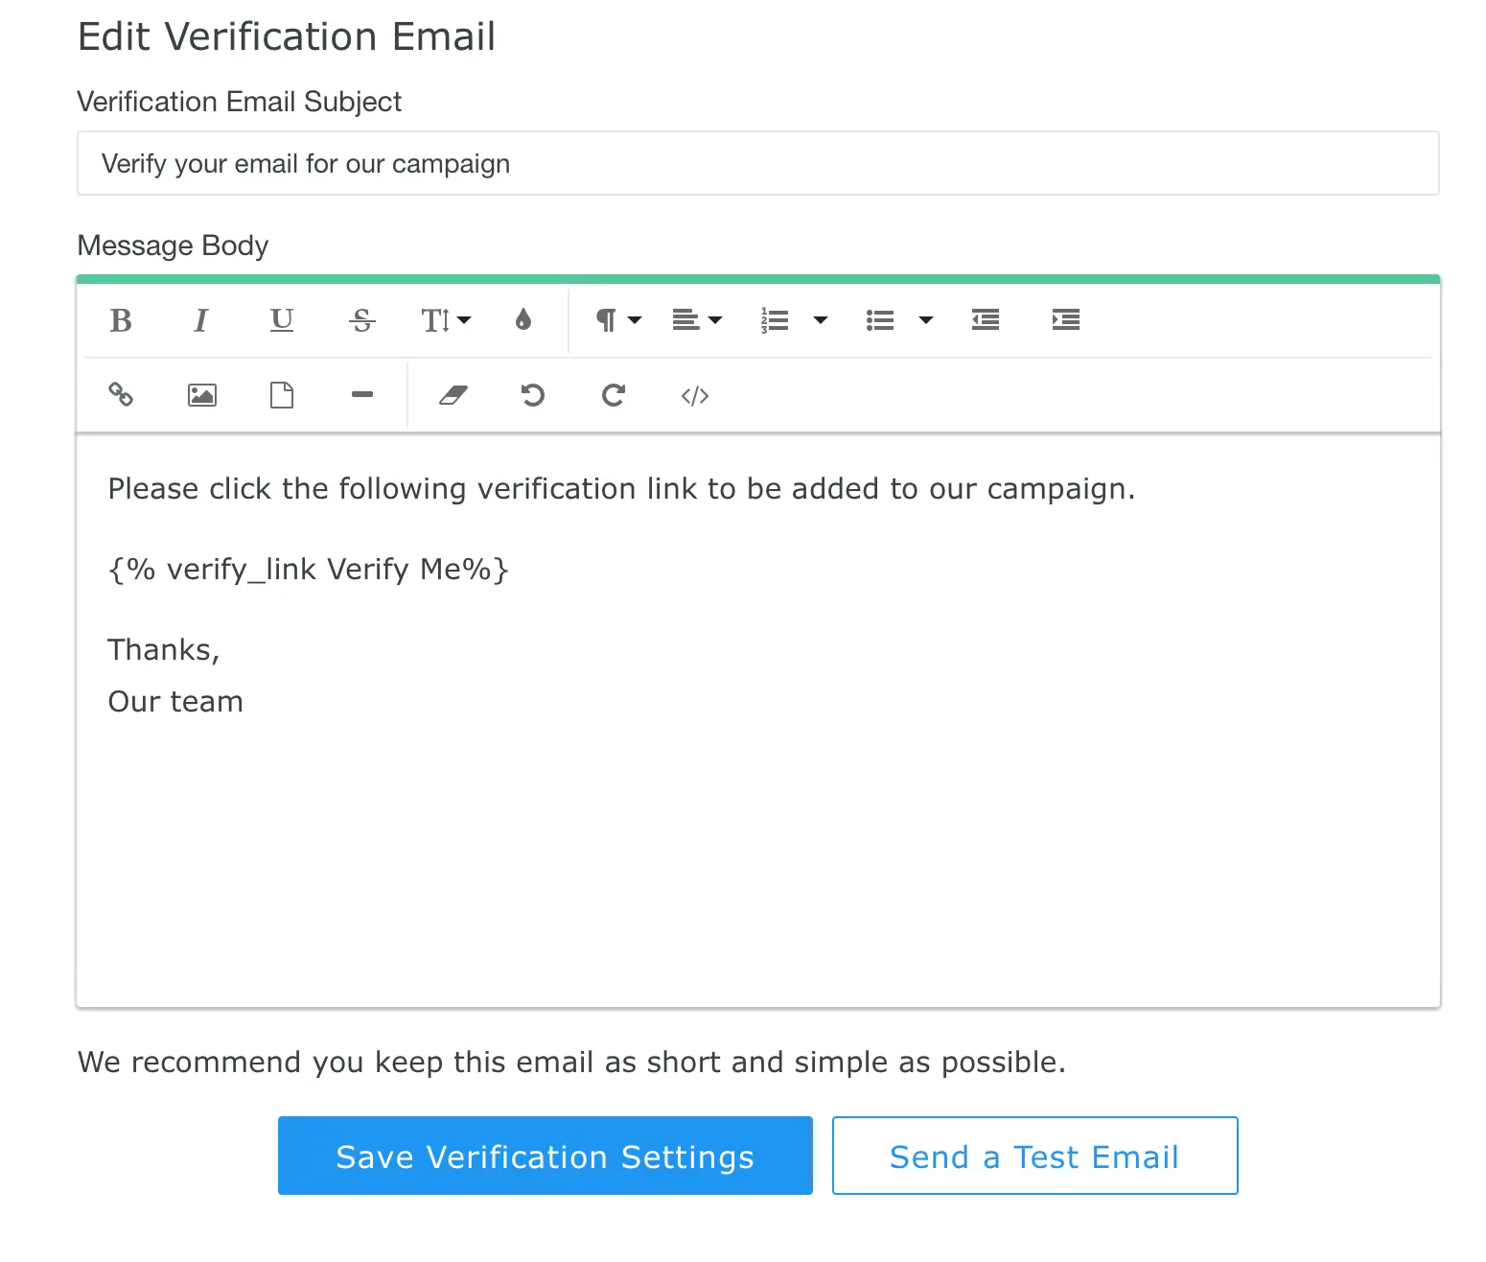Apply strikethrough formatting
This screenshot has height=1262, width=1486.
click(x=361, y=320)
